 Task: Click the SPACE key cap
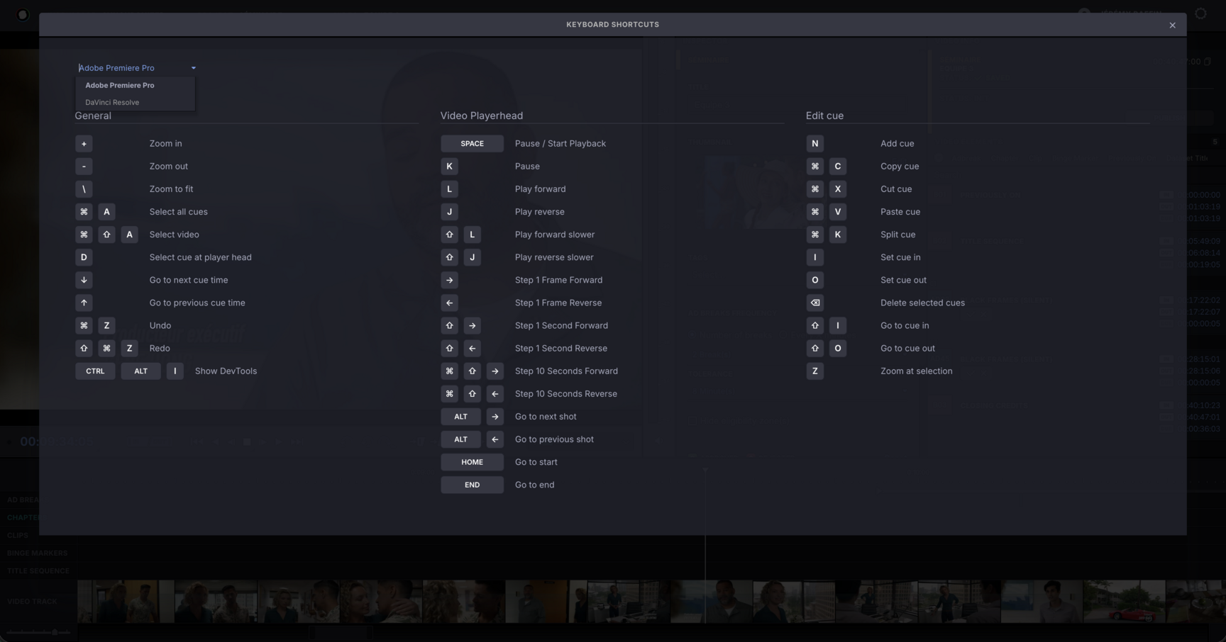472,144
